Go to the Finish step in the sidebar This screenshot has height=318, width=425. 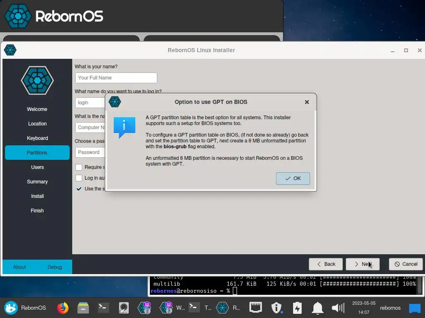tap(37, 211)
